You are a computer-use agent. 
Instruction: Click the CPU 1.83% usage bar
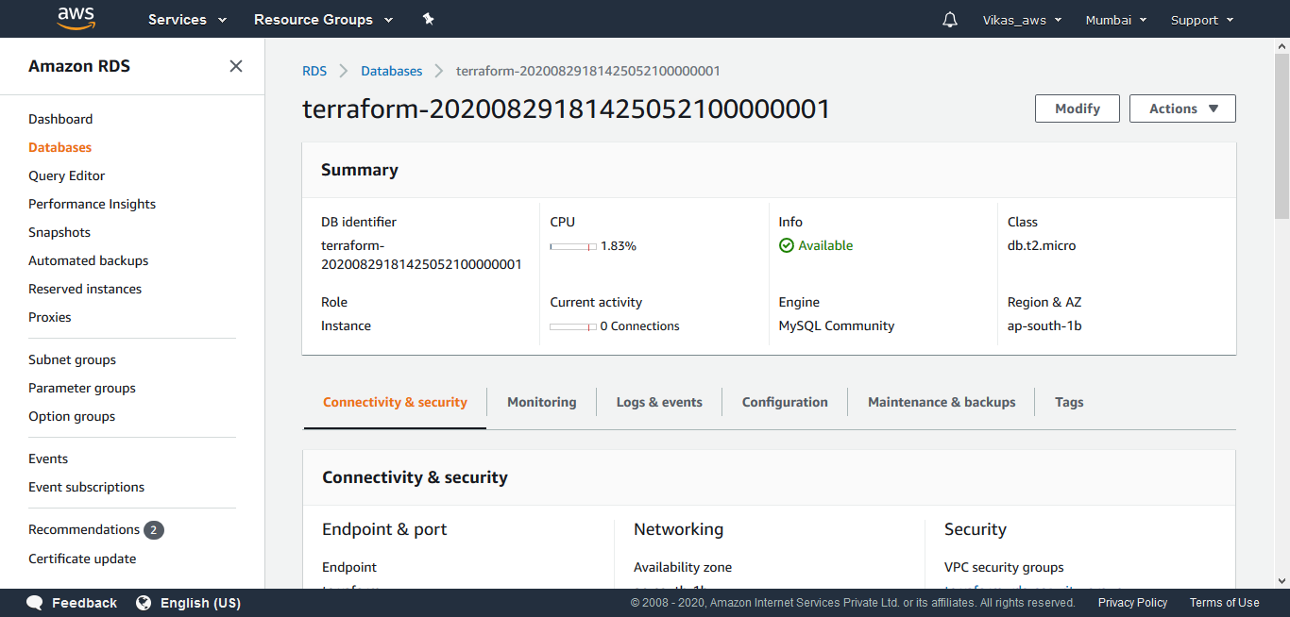[573, 246]
